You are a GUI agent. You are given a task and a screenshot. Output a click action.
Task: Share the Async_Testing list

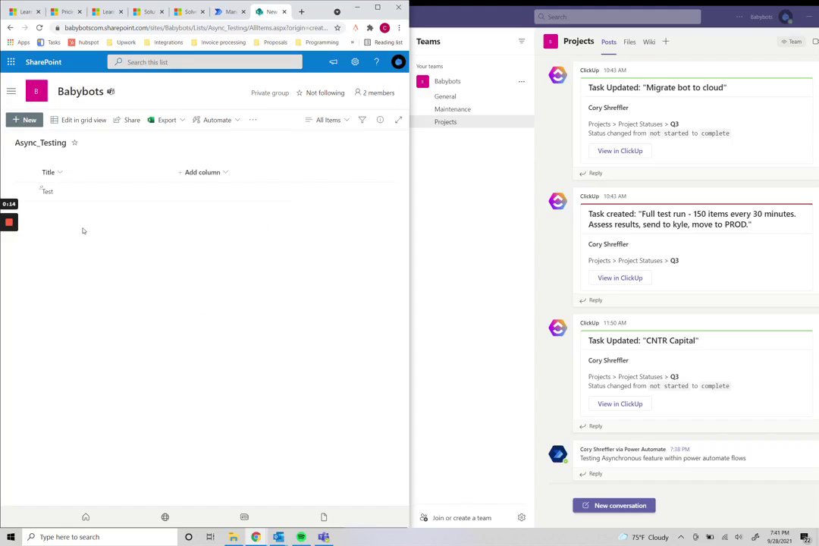click(x=127, y=120)
